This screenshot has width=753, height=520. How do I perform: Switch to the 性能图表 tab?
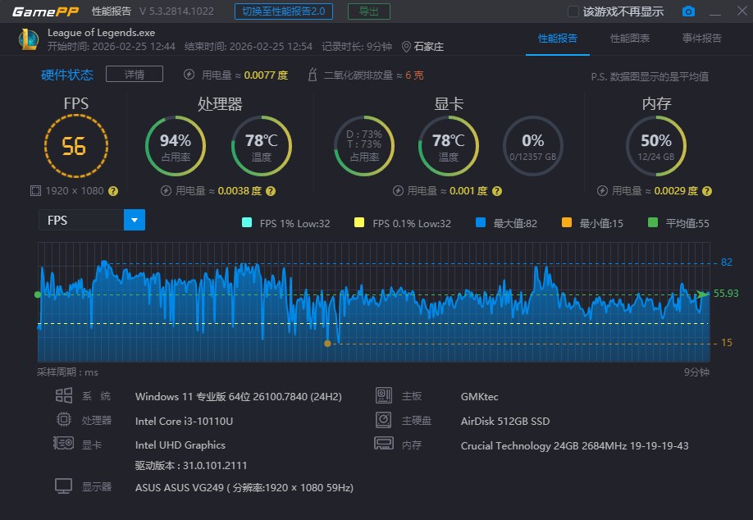click(628, 38)
